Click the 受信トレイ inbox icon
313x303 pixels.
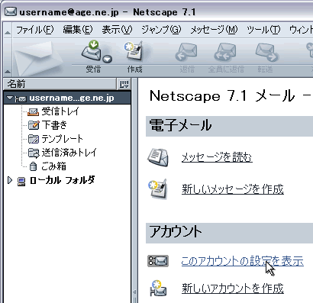pyautogui.click(x=34, y=111)
